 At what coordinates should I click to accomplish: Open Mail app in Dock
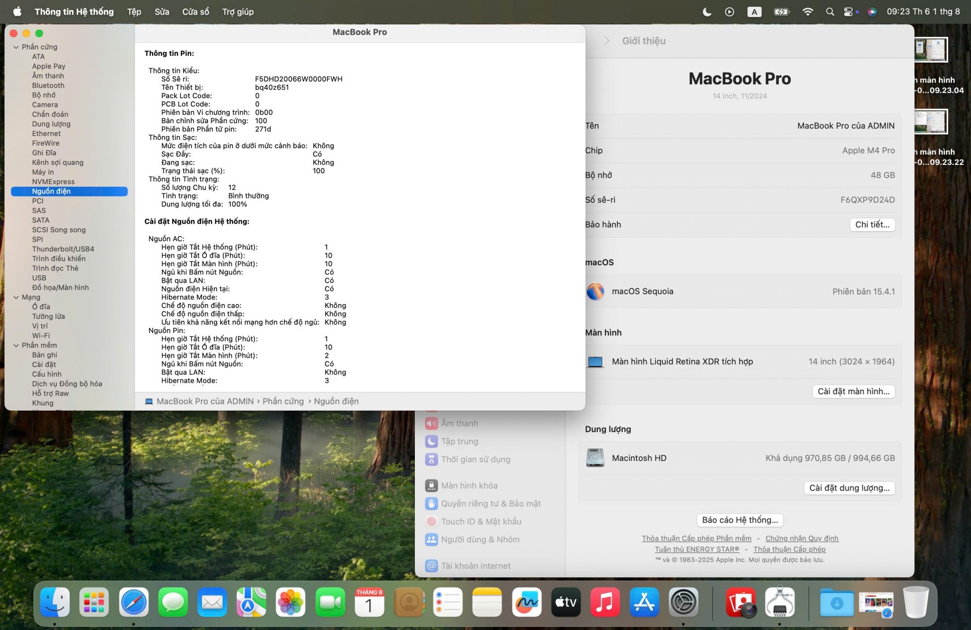click(x=212, y=602)
